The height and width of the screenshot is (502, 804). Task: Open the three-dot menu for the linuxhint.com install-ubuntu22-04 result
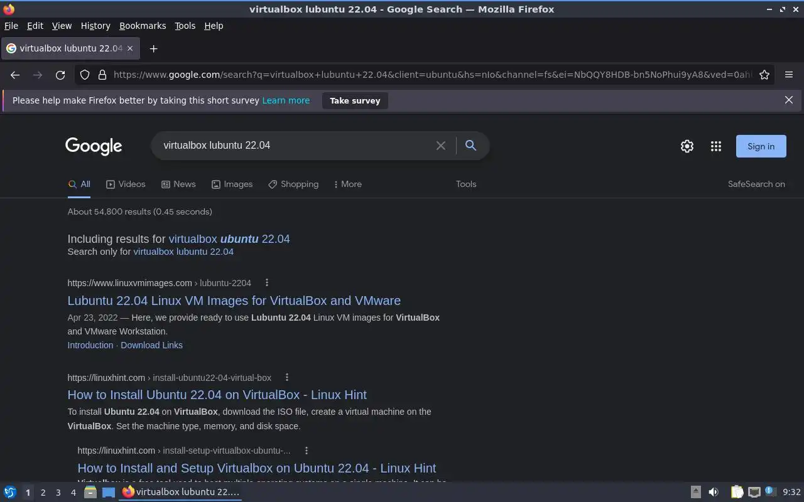point(287,378)
